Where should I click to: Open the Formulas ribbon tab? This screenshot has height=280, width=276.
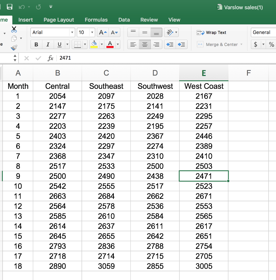click(x=96, y=20)
